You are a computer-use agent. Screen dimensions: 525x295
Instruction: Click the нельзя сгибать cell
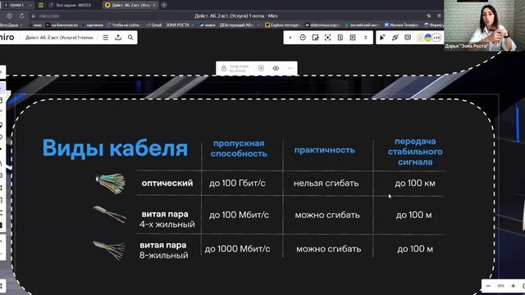pyautogui.click(x=326, y=184)
